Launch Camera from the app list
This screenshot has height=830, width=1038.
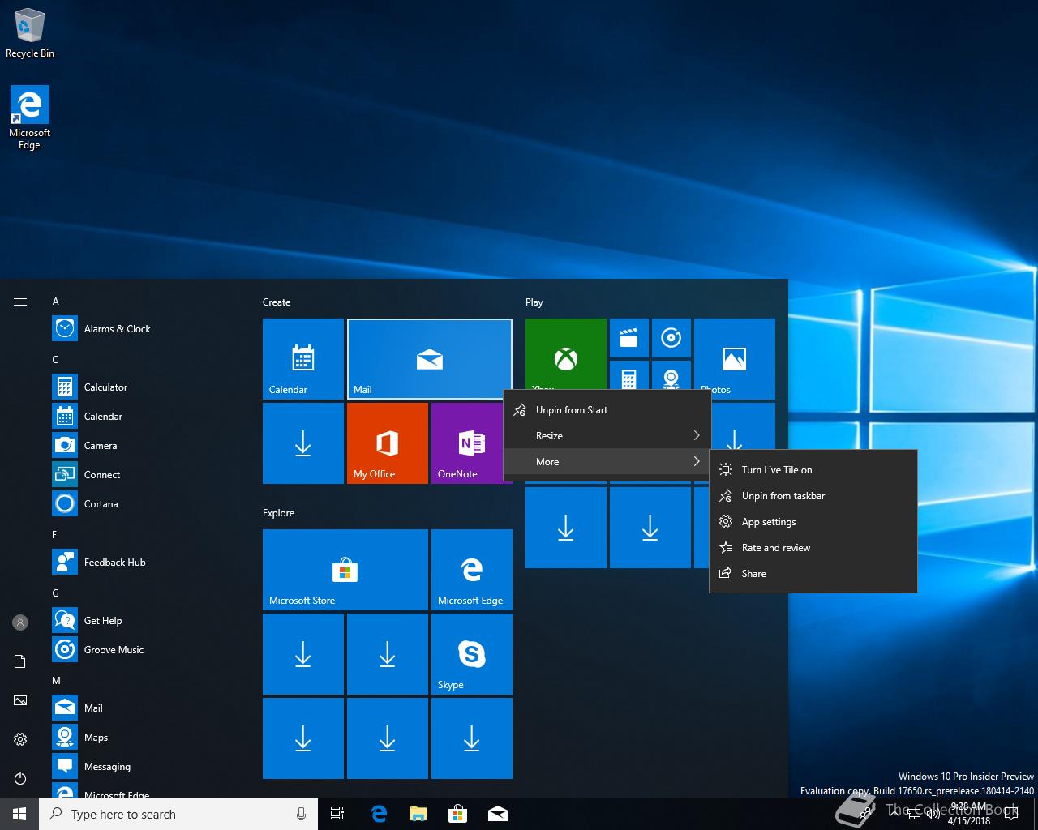[146, 445]
